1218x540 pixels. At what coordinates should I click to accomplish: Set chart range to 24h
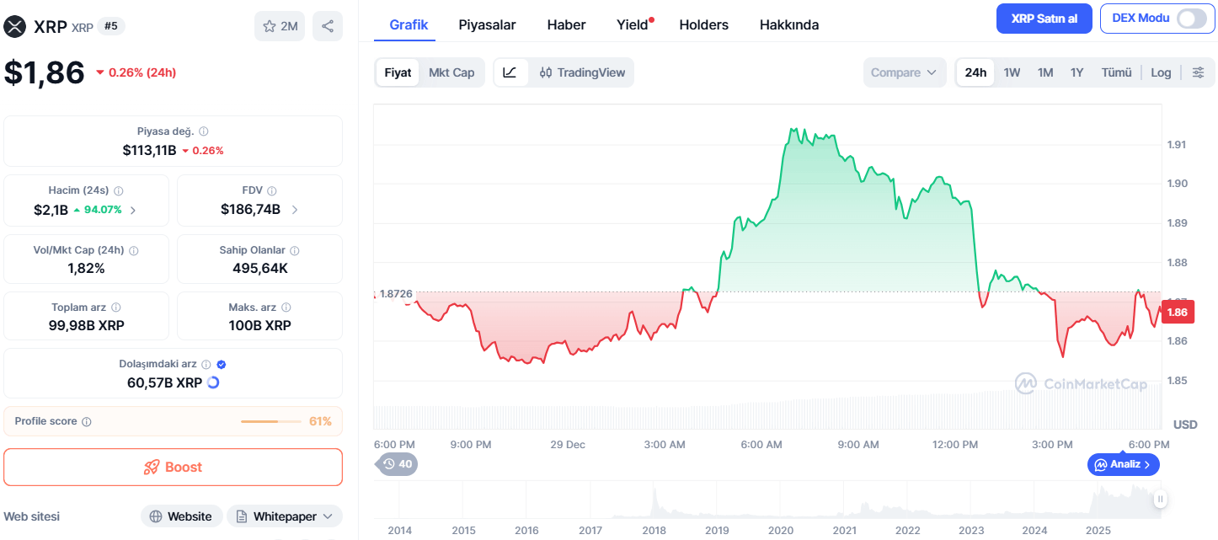(975, 72)
